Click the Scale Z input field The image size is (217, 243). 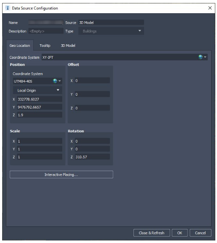(39, 157)
